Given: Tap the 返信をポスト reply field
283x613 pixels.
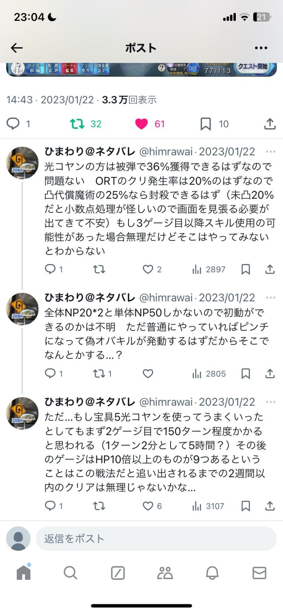Looking at the screenshot, I should click(x=156, y=539).
